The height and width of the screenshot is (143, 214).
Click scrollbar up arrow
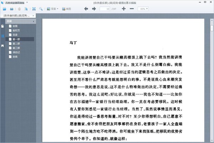[x=212, y=20]
